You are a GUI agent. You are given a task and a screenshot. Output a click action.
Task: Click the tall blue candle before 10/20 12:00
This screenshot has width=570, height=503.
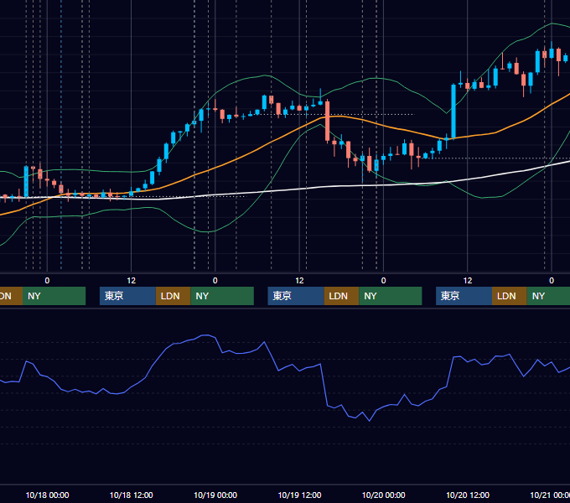[453, 111]
